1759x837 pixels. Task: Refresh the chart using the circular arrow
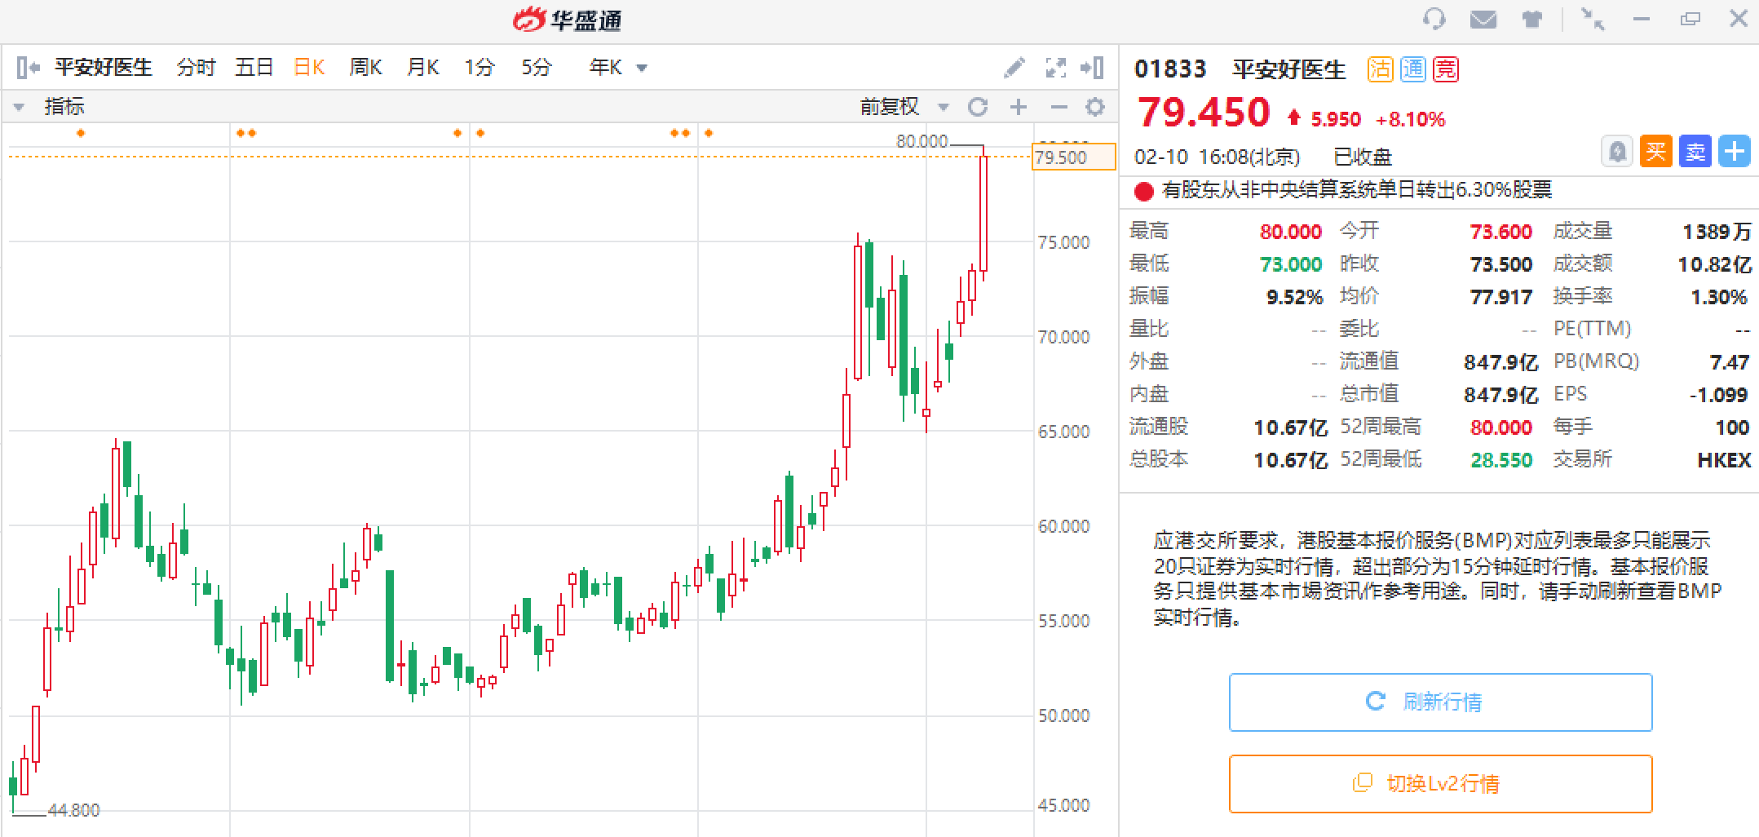tap(978, 107)
